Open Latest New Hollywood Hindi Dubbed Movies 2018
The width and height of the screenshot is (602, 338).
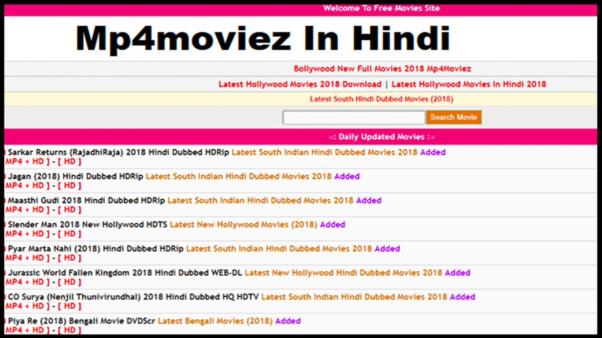pyautogui.click(x=344, y=273)
